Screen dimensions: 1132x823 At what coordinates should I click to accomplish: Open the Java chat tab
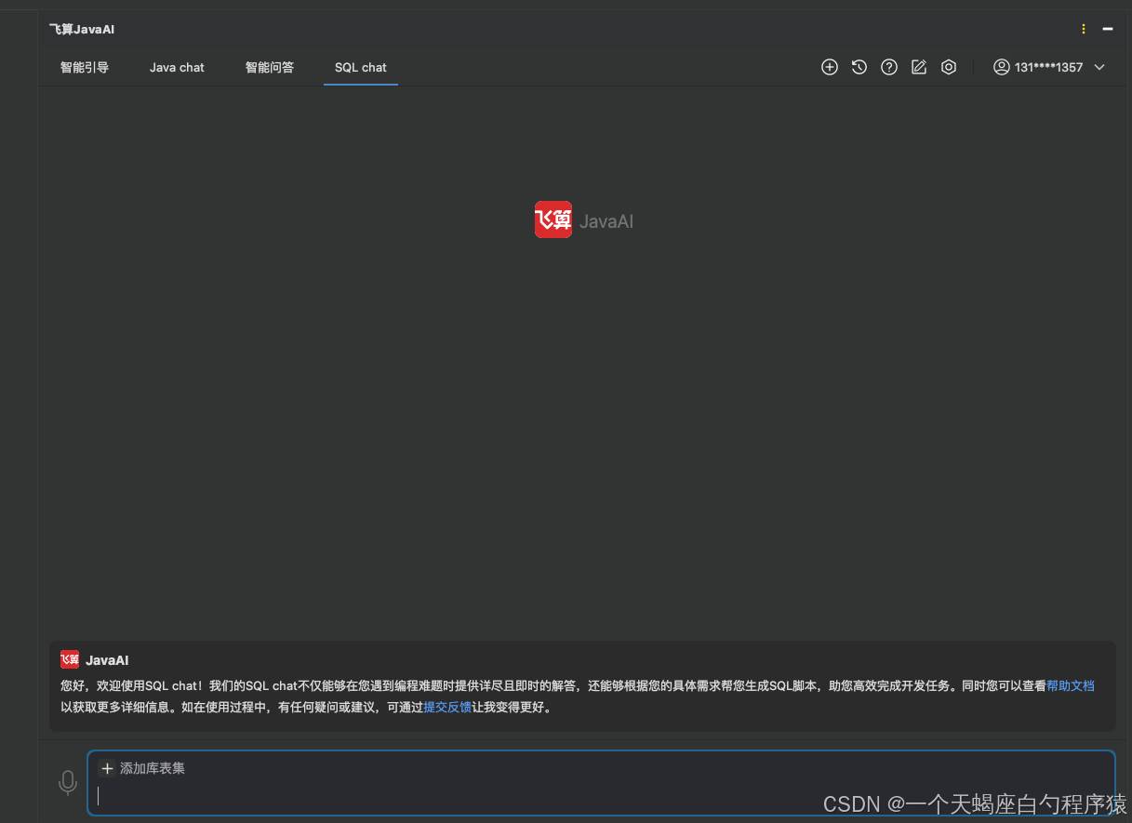177,67
